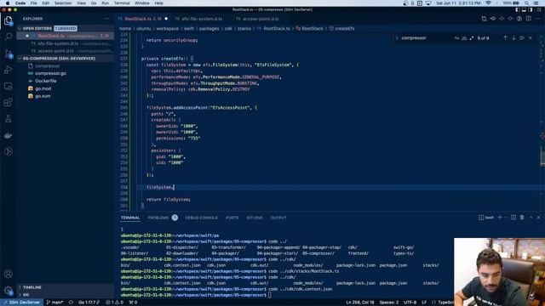This screenshot has width=545, height=306.
Task: Toggle Match Whole Word in the find widget
Action: click(x=464, y=37)
